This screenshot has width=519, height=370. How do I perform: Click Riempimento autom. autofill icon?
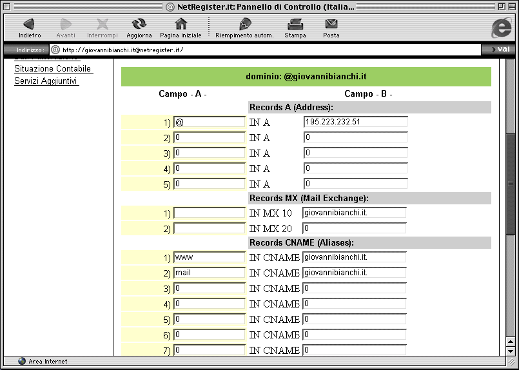(x=244, y=24)
